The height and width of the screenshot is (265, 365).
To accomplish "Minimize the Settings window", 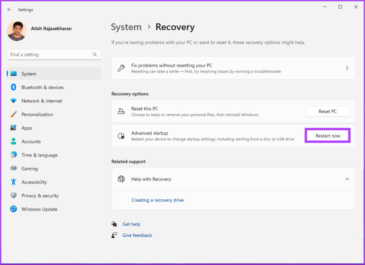I will point(325,7).
